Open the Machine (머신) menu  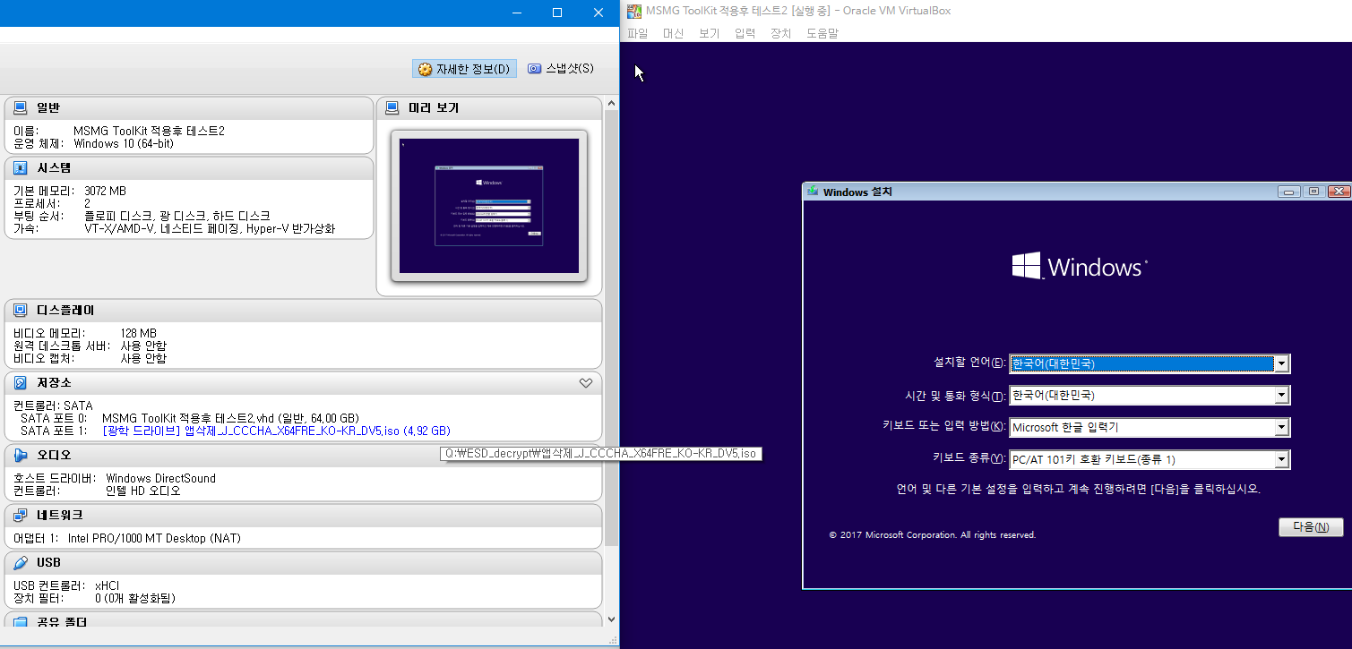[673, 33]
